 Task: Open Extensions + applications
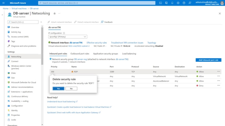[x=22, y=92]
